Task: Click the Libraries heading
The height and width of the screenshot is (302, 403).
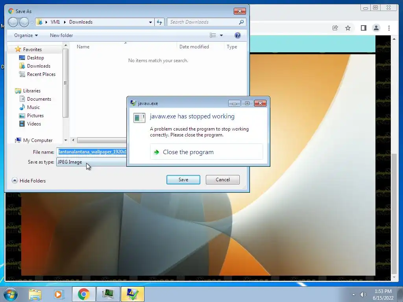Action: [x=31, y=91]
